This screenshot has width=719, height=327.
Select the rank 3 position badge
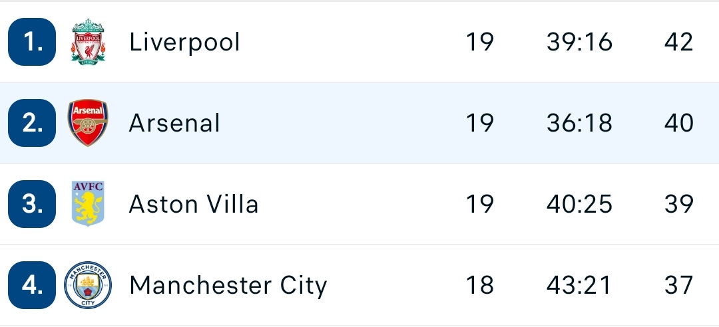32,204
